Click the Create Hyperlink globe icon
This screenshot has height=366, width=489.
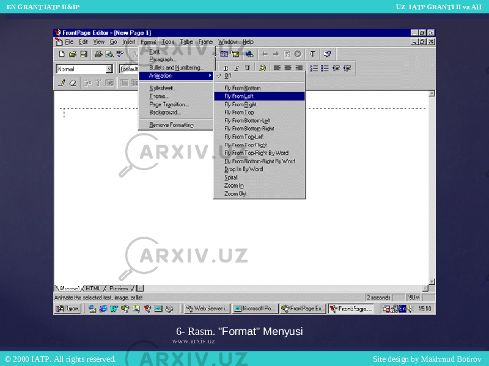pos(249,54)
